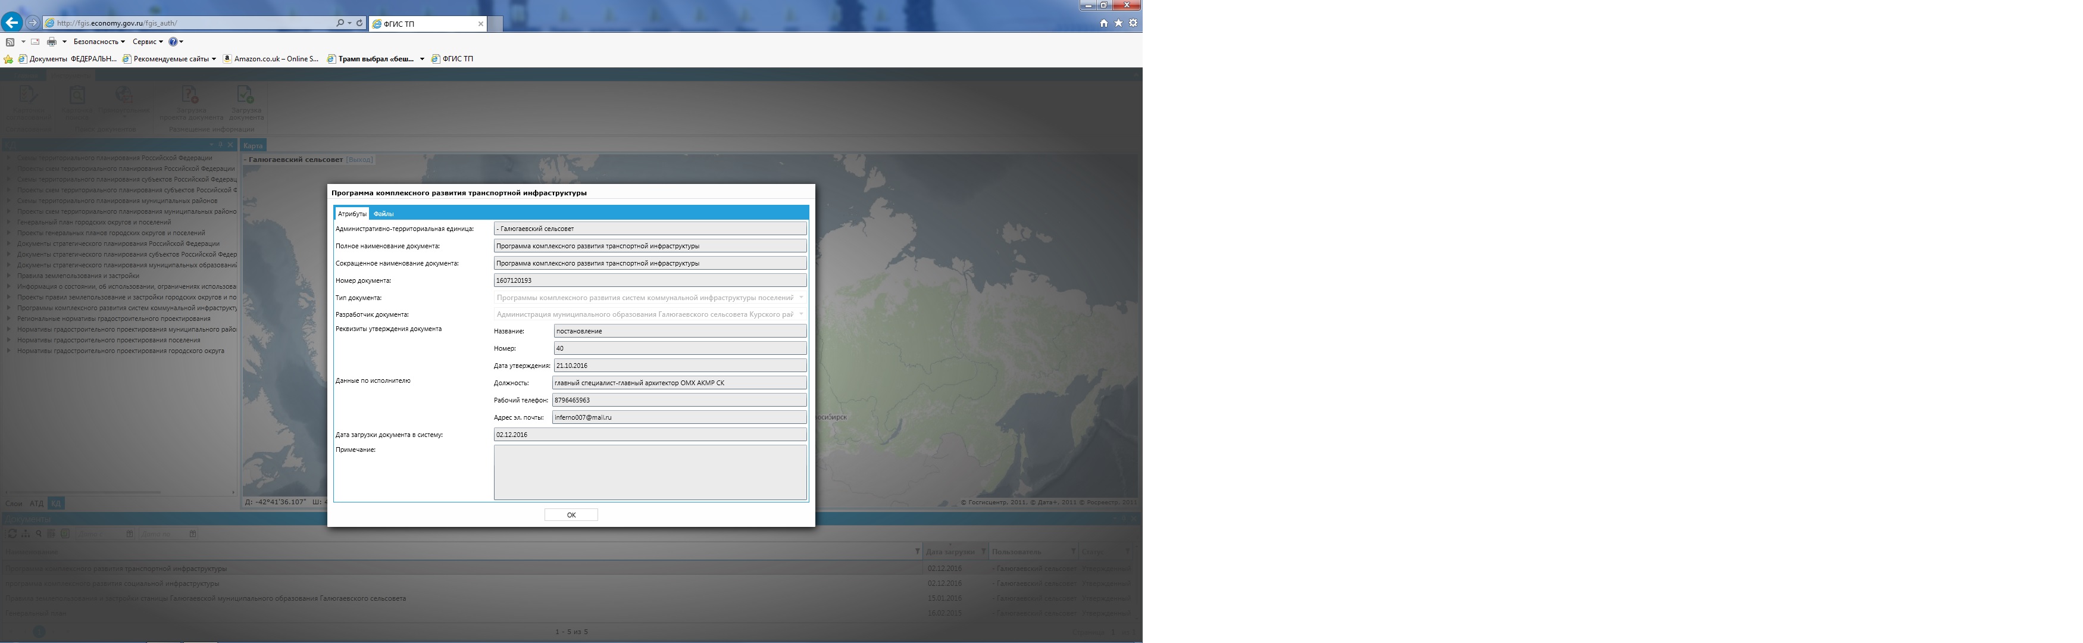Click the Дата утверждения field 21.10.2016
This screenshot has width=2083, height=643.
[x=680, y=366]
